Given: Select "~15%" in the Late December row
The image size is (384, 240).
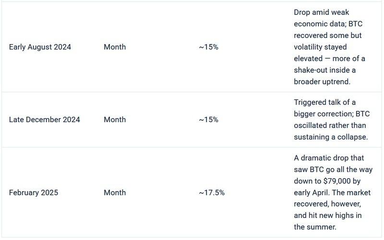Looking at the screenshot, I should [x=208, y=119].
